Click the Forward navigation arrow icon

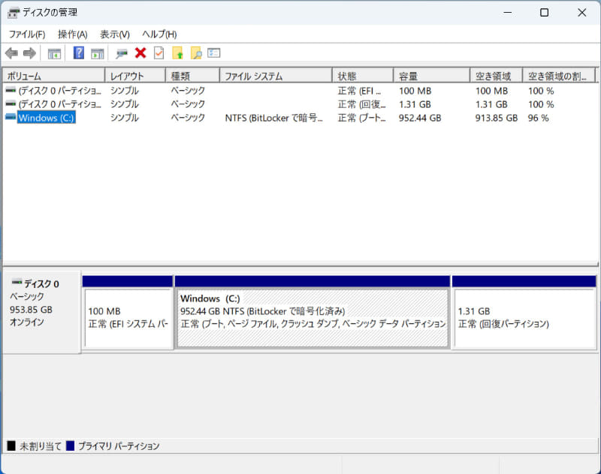[x=29, y=52]
